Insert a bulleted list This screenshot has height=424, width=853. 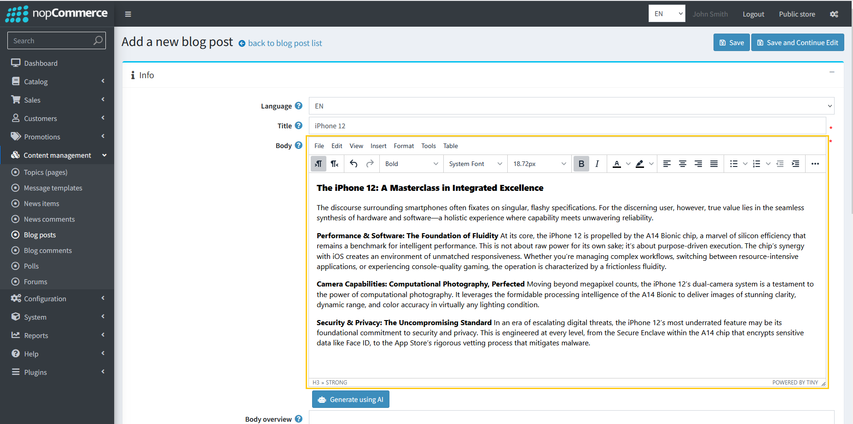click(734, 163)
